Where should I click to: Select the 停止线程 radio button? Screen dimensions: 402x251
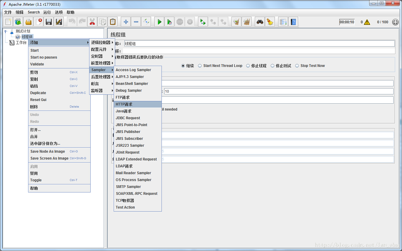pos(248,66)
